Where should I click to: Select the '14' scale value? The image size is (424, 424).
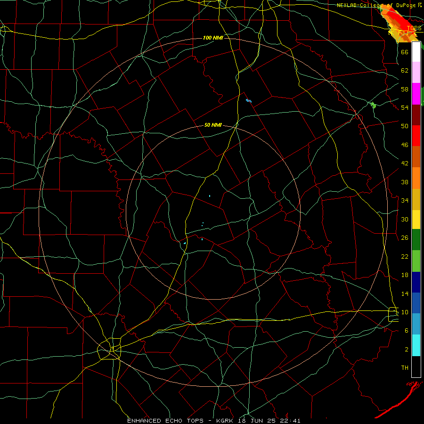(x=405, y=294)
